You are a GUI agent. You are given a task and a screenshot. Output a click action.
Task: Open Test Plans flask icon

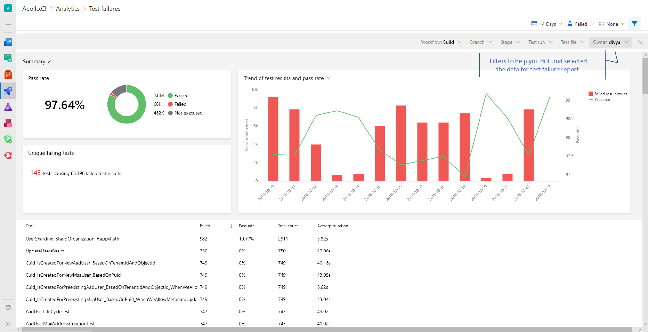(8, 107)
